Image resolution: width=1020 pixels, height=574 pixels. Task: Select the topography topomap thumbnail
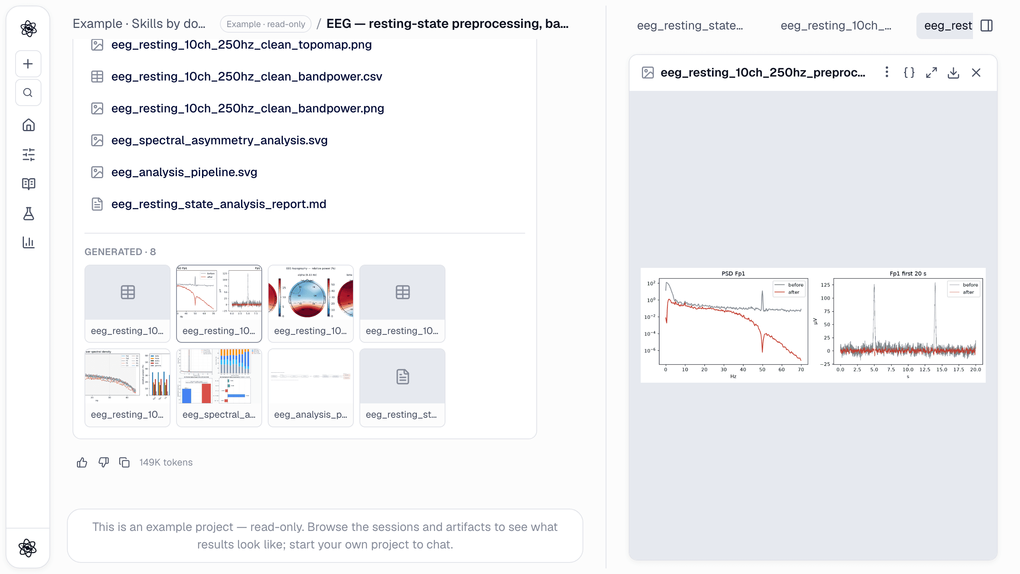[x=311, y=304]
